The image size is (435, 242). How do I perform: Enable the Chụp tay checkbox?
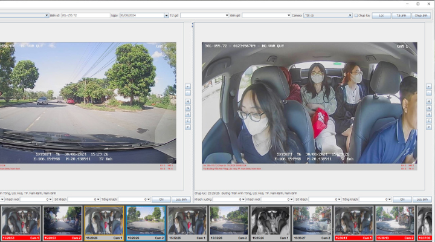356,16
